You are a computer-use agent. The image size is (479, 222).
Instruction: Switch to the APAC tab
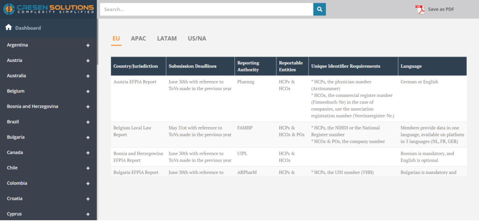[138, 38]
